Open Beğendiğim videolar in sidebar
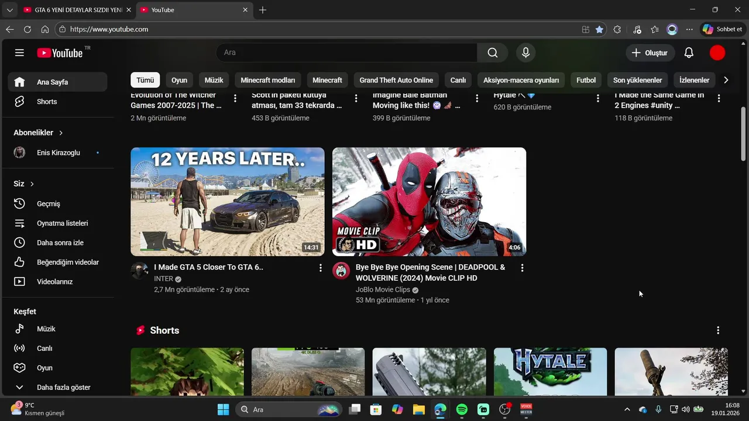The width and height of the screenshot is (749, 421). click(x=57, y=262)
